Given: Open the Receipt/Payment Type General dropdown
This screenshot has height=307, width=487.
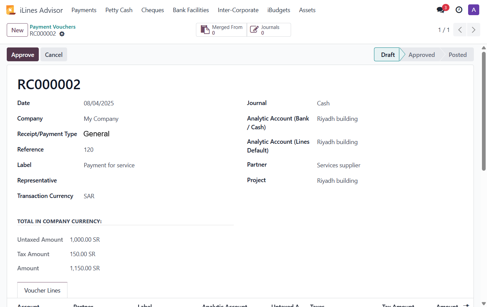Looking at the screenshot, I should coord(96,134).
